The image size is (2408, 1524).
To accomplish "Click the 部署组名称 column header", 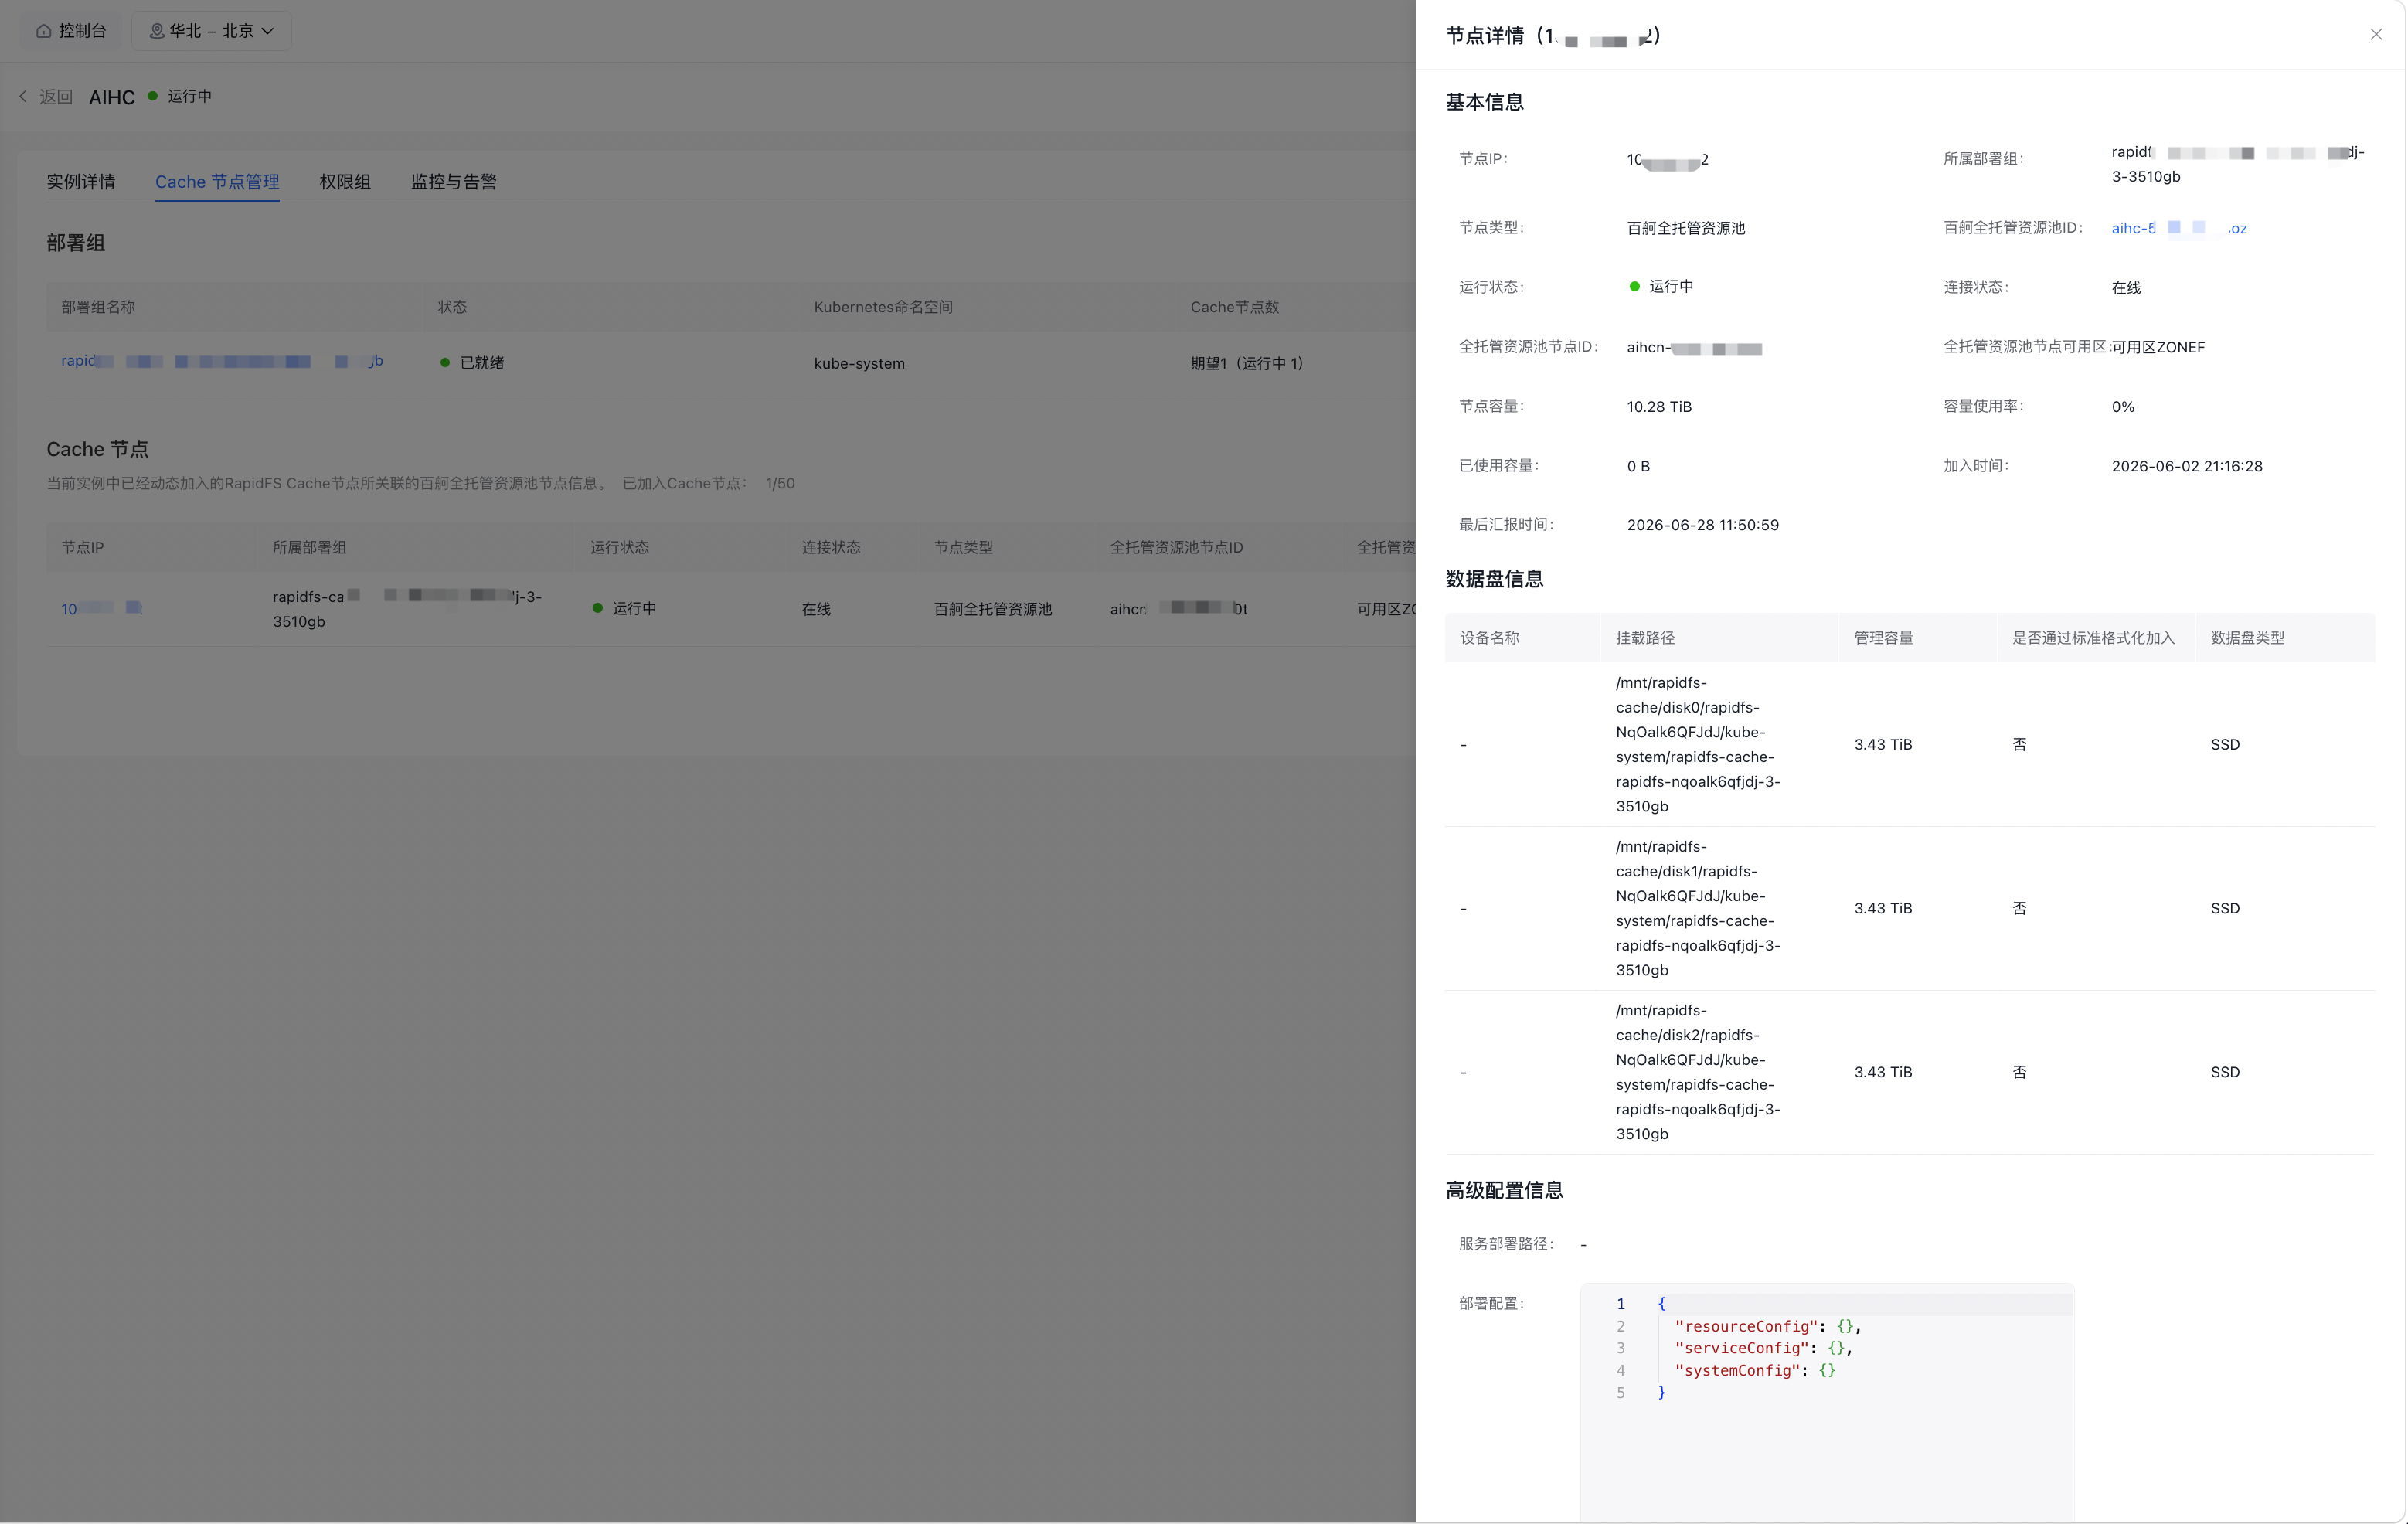I will coord(98,307).
